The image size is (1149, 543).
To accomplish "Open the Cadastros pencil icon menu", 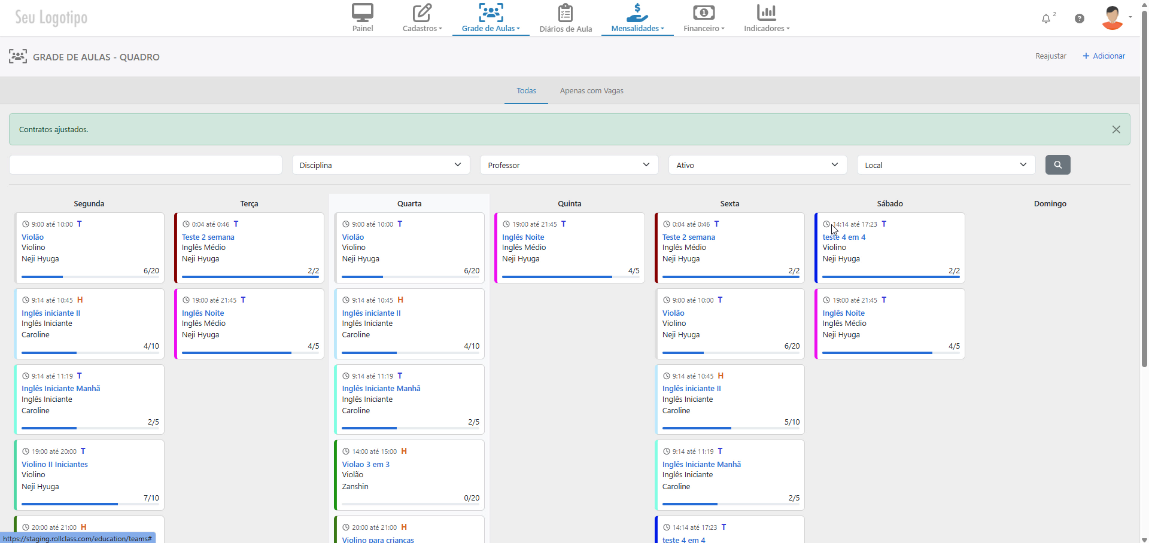I will [x=422, y=13].
